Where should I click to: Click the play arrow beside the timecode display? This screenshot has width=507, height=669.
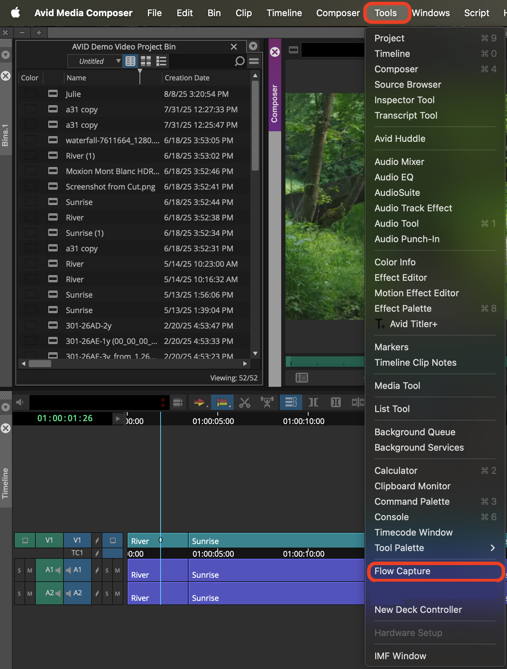pos(118,418)
